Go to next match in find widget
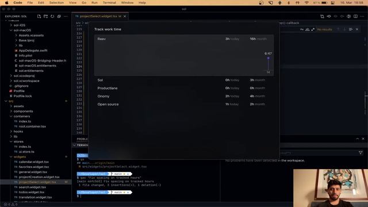This screenshot has height=207, width=368. [x=344, y=29]
